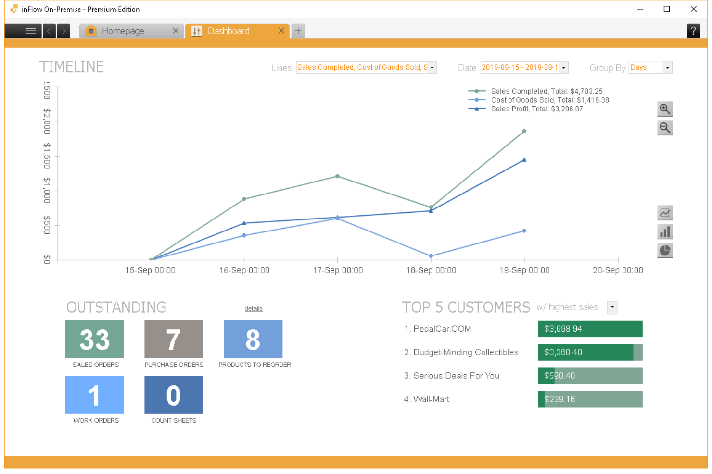Close the Dashboard tab
The image size is (712, 474).
pyautogui.click(x=281, y=31)
